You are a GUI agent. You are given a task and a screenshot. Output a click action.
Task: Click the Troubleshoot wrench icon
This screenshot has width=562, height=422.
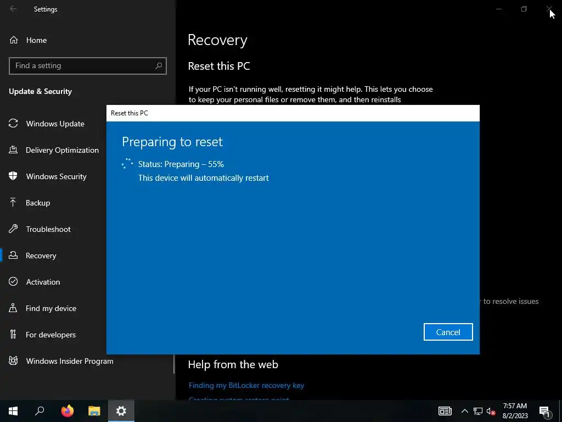click(13, 229)
